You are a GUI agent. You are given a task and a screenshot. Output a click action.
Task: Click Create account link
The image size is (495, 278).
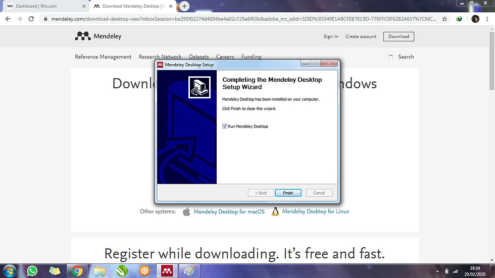pos(361,36)
